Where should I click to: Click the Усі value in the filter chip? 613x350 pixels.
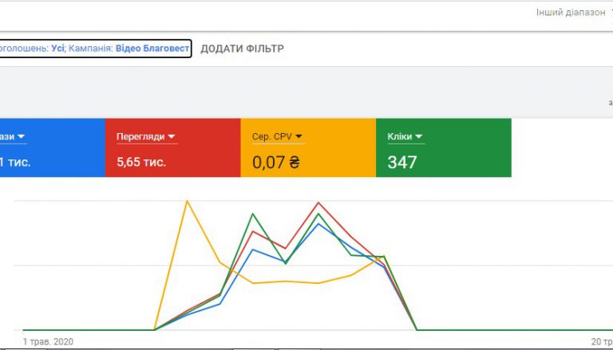tap(57, 49)
